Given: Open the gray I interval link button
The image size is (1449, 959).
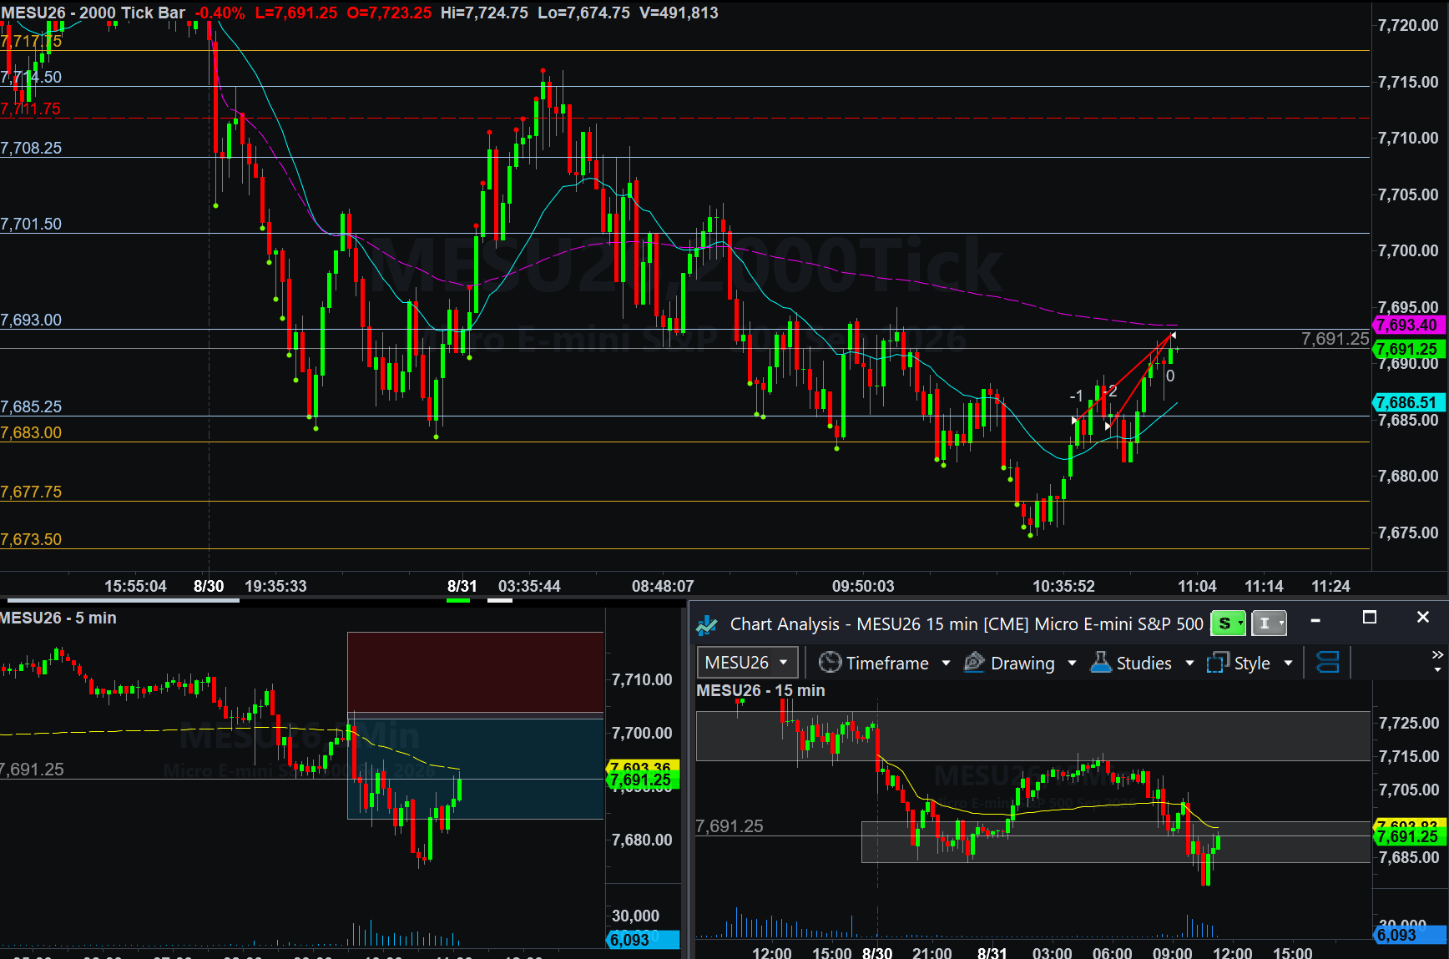Looking at the screenshot, I should coord(1269,623).
